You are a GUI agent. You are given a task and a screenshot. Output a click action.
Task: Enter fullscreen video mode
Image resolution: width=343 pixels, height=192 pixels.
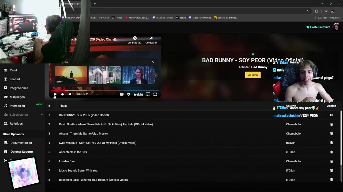click(155, 94)
